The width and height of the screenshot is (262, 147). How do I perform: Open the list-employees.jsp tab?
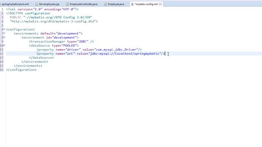tap(49, 4)
